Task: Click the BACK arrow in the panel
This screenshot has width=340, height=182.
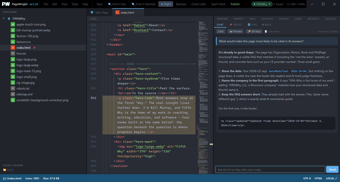Action: 267,25
